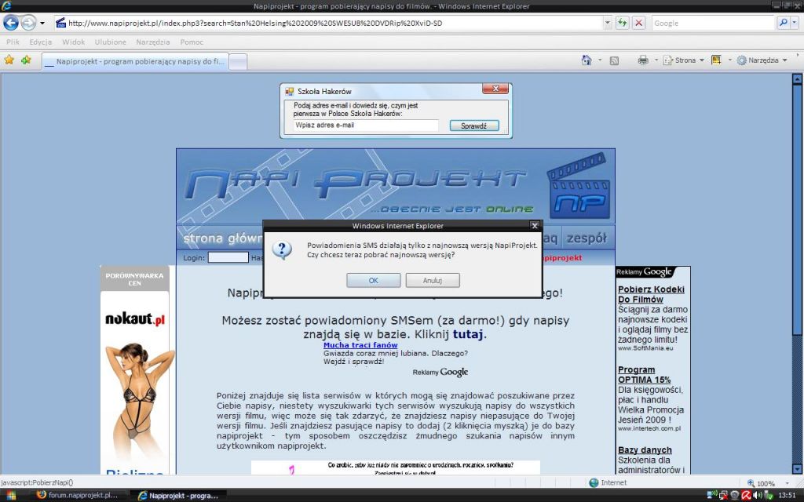Click the zespół navigation link
This screenshot has height=502, width=804.
pyautogui.click(x=586, y=238)
